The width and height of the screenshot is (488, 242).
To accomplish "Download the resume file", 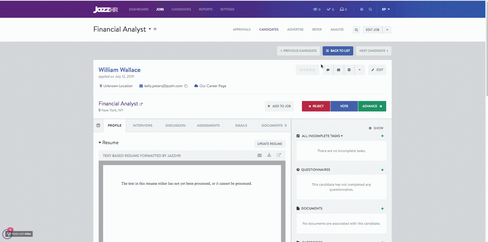I will [269, 155].
